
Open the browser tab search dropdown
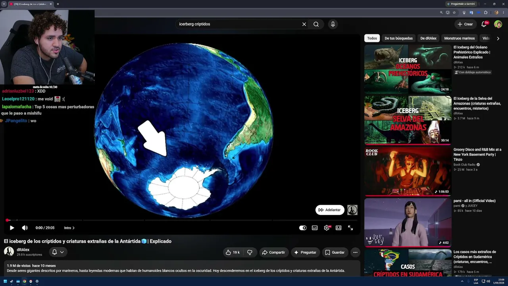coord(4,4)
